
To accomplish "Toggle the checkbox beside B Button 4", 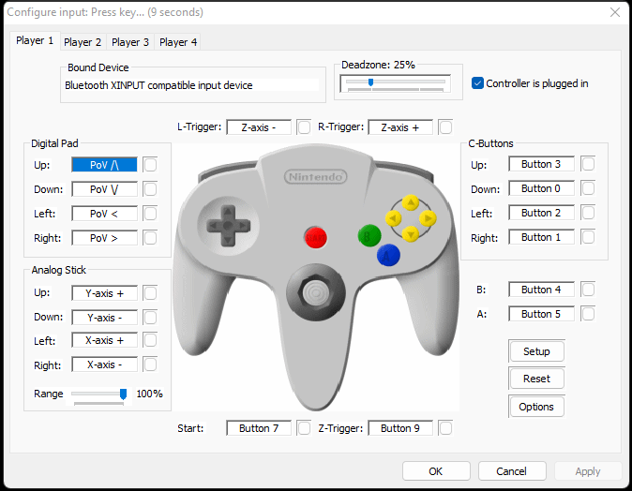I will pyautogui.click(x=588, y=290).
